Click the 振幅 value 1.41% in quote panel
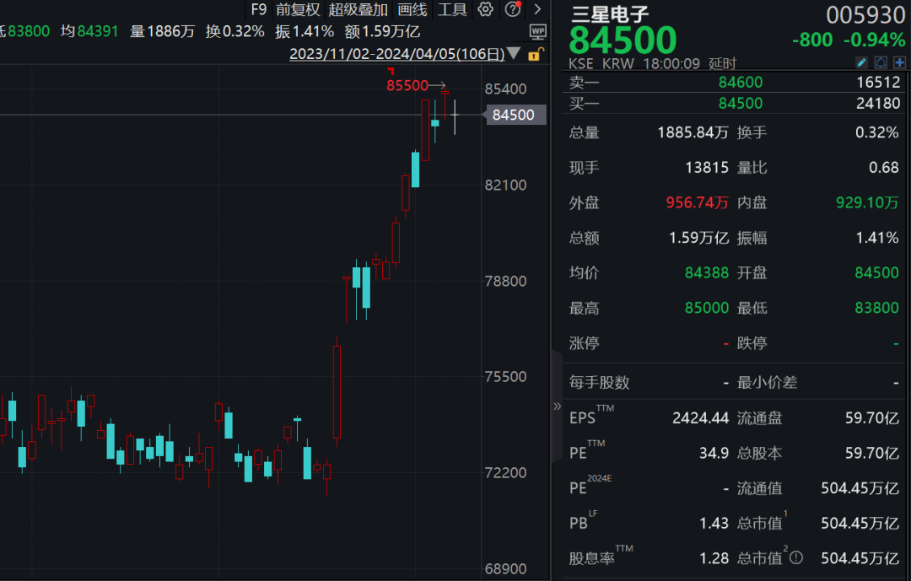Viewport: 911px width, 581px height. tap(877, 238)
